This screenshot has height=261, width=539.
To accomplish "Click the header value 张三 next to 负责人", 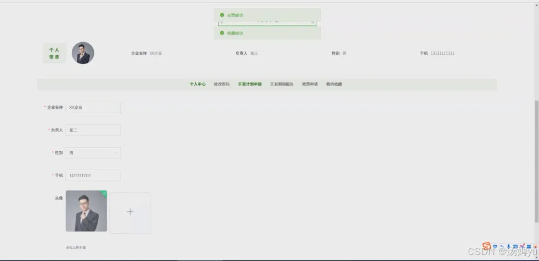I will click(x=254, y=54).
